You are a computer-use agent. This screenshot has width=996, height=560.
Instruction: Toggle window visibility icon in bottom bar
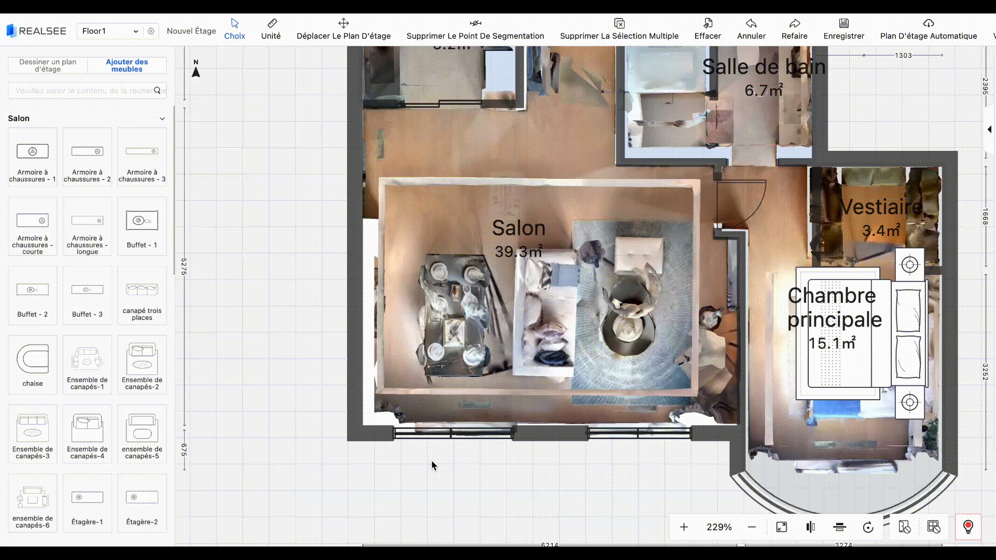tap(934, 527)
